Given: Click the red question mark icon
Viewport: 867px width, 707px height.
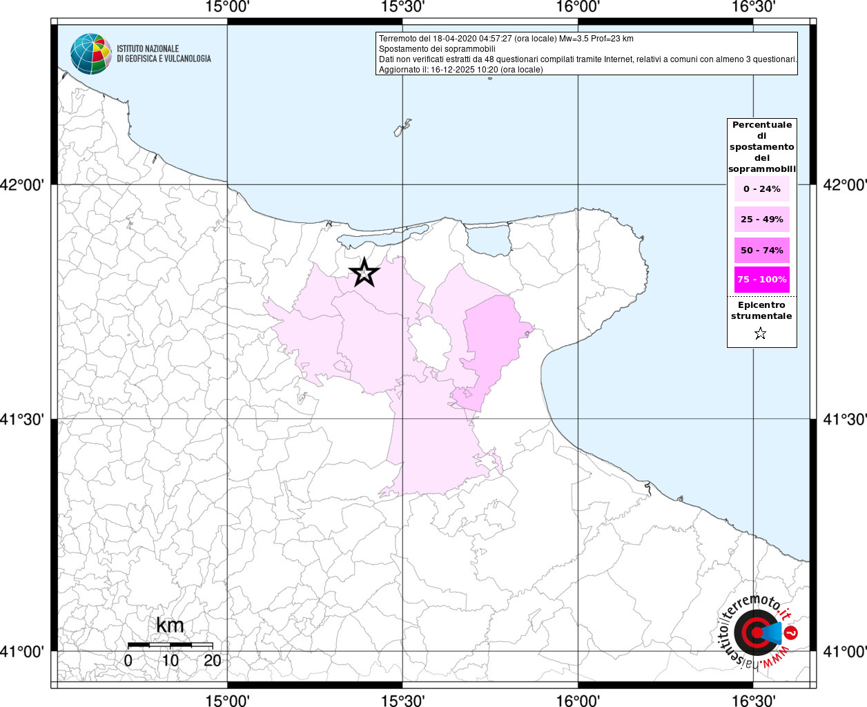Looking at the screenshot, I should [x=792, y=632].
